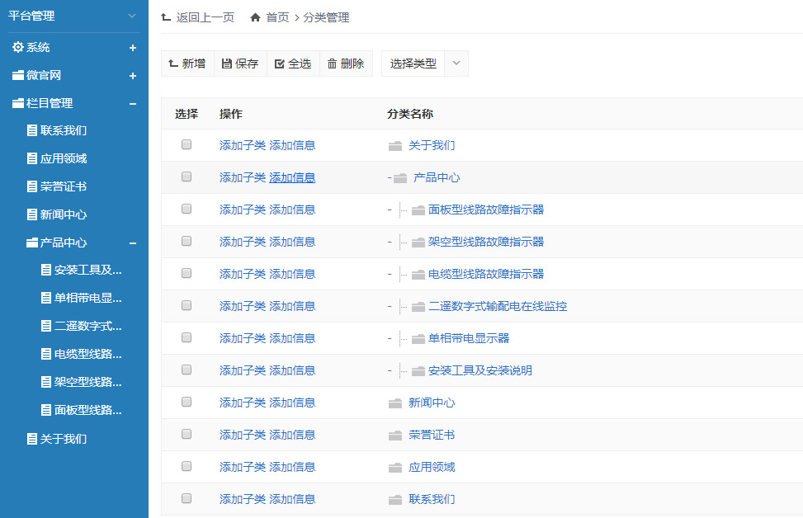Check the checkbox on the 应用领域 row
Viewport: 803px width, 518px height.
click(186, 466)
